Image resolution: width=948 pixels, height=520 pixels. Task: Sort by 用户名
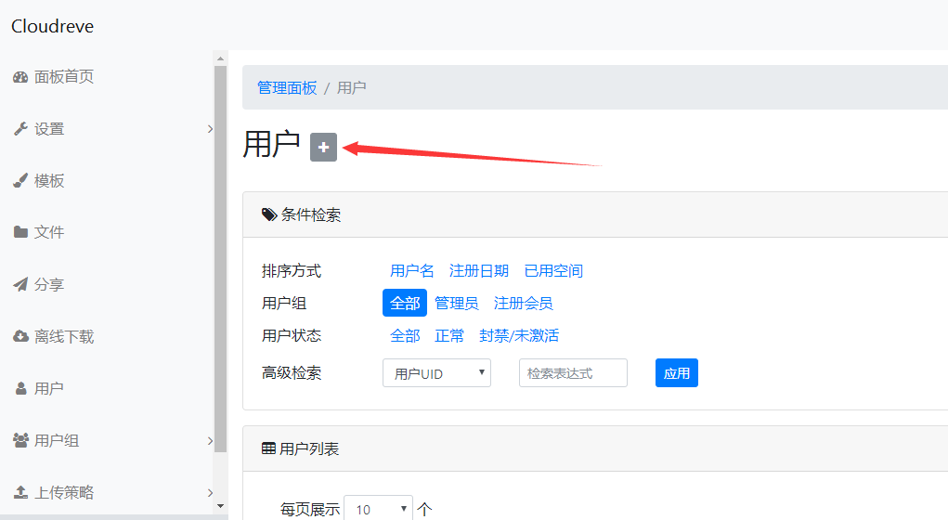[411, 271]
